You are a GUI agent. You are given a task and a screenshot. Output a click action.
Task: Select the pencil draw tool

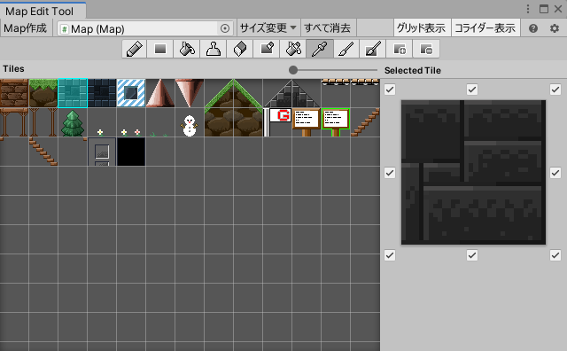[134, 49]
